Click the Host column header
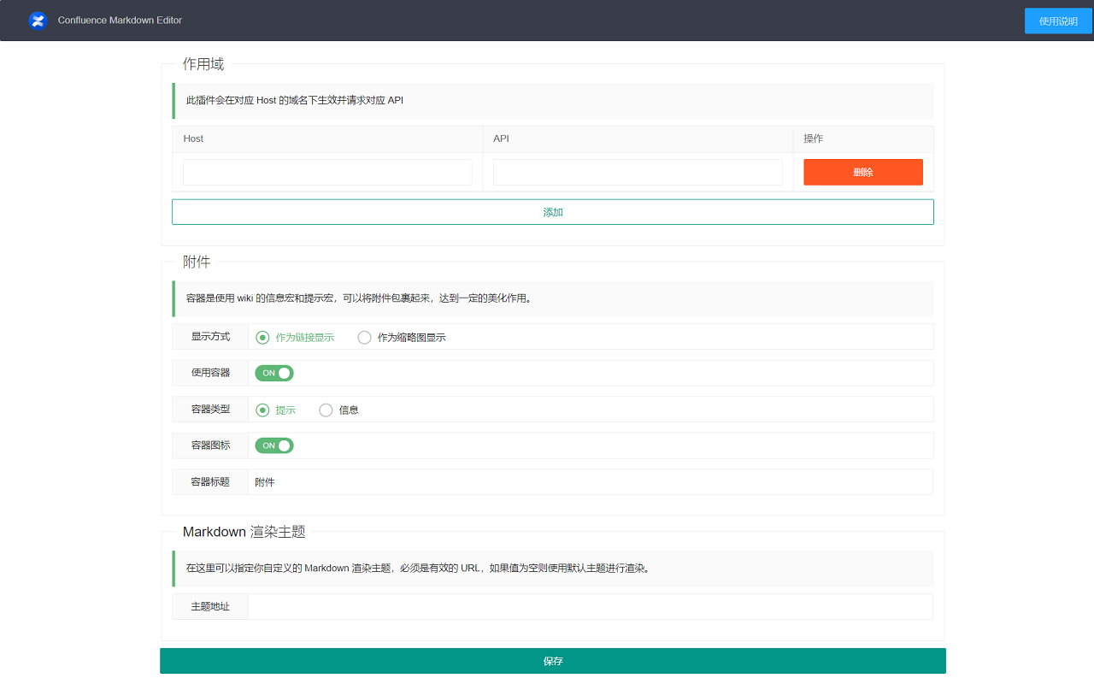 (x=193, y=139)
